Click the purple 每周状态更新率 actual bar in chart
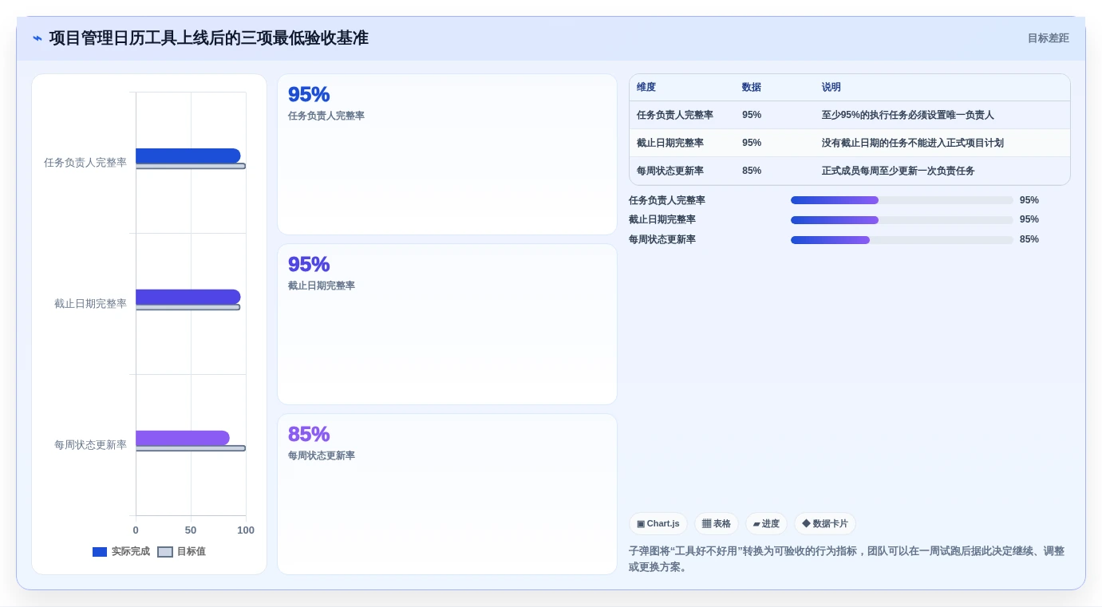This screenshot has width=1102, height=607. point(183,438)
